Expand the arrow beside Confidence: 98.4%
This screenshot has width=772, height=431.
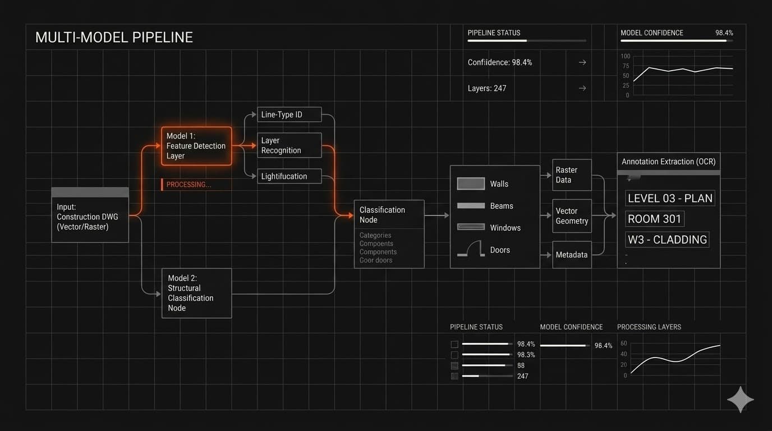[582, 62]
